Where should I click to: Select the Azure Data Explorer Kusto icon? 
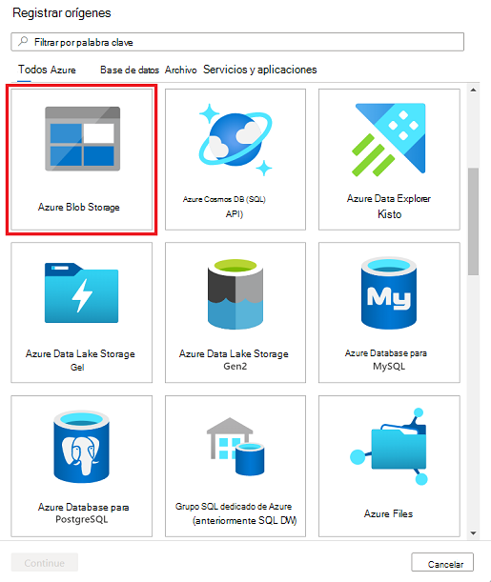[x=389, y=140]
